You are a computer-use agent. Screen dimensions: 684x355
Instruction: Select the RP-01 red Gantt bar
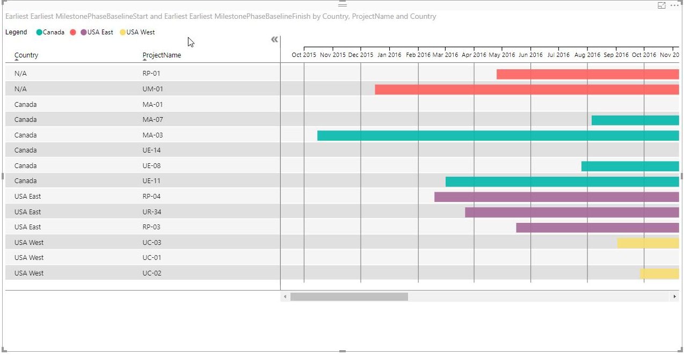pos(588,74)
